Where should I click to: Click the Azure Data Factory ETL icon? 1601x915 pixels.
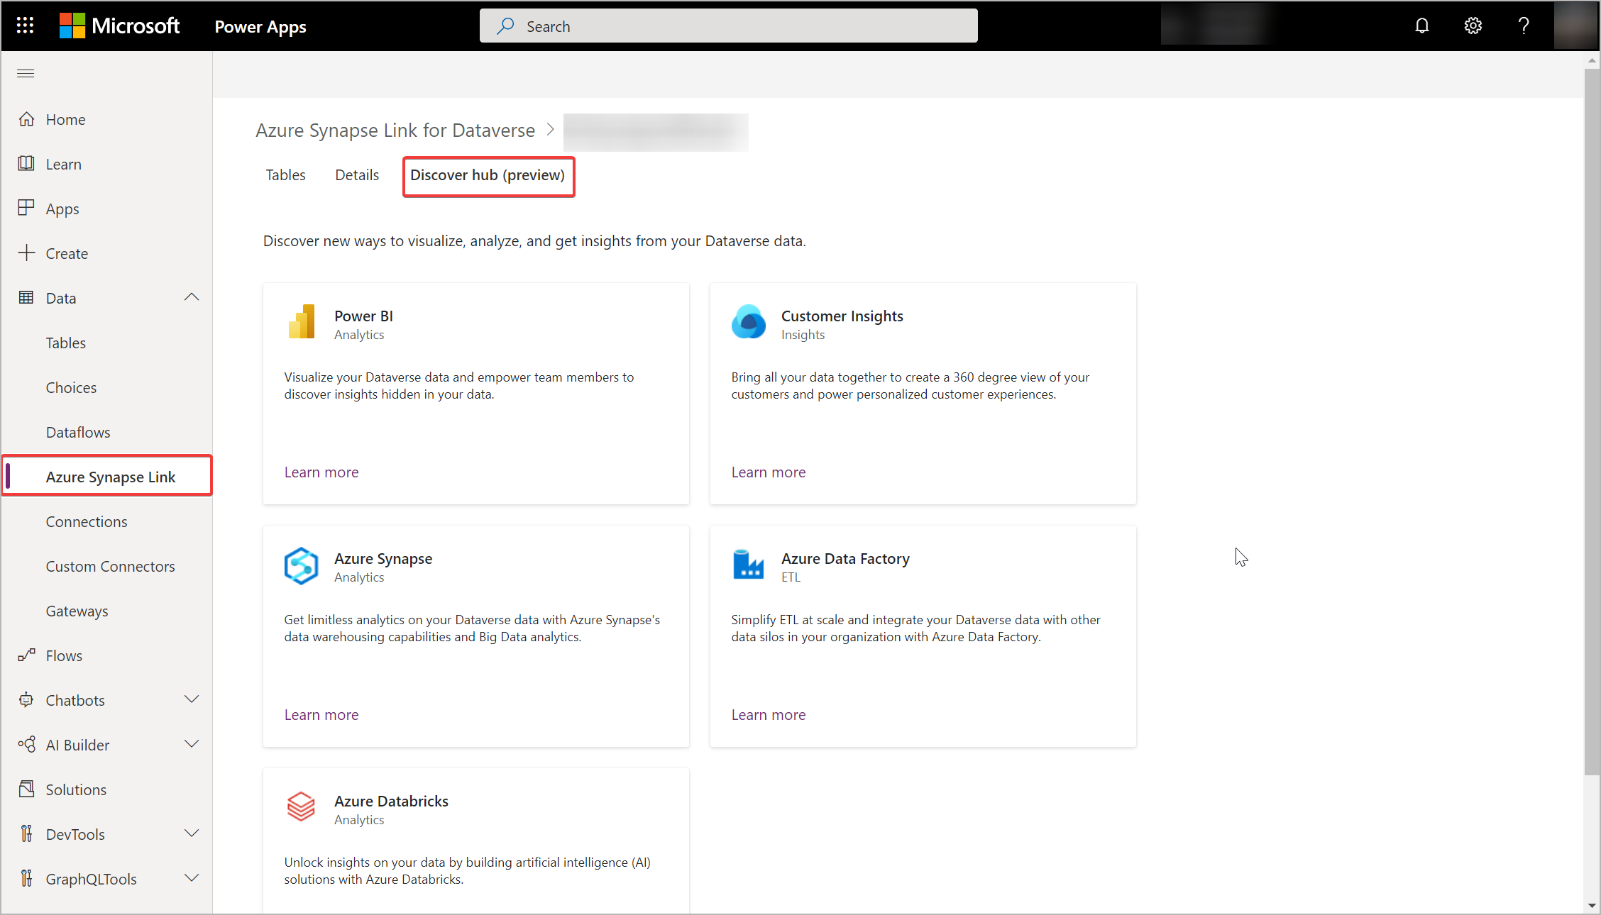(x=749, y=563)
